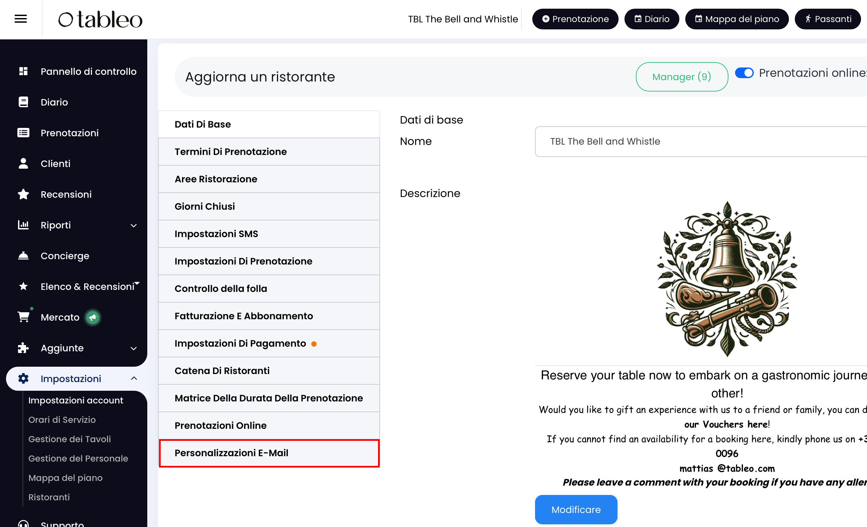Click the Clienti person icon

(23, 164)
